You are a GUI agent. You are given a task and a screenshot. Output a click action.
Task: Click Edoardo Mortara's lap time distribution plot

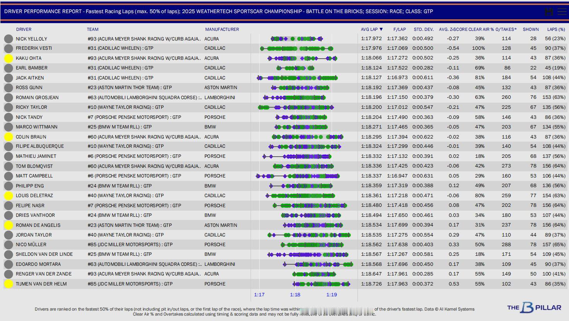point(318,264)
